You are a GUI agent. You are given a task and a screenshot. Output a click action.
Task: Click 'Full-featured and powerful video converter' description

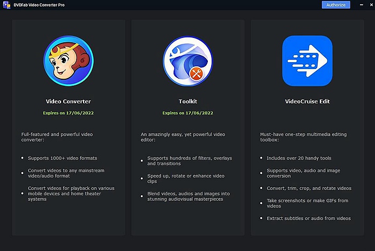[57, 137]
